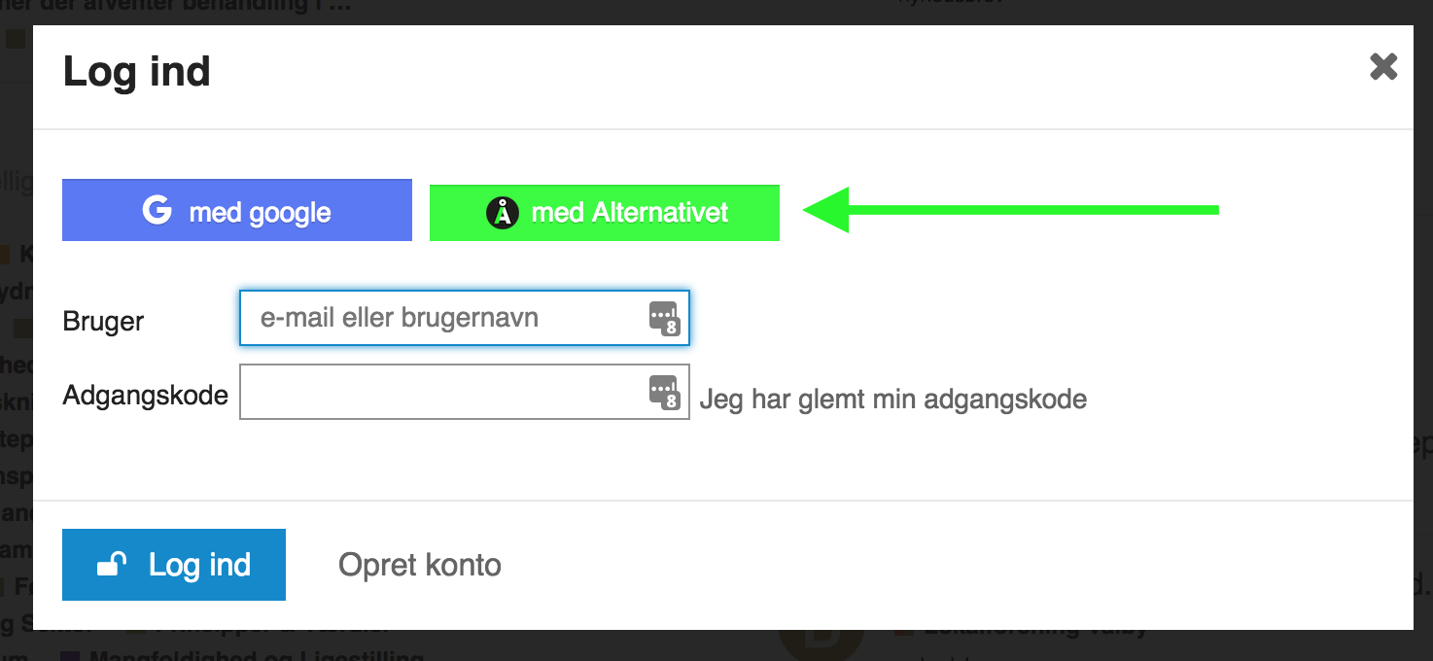
Task: Submit with the blue Log ind button
Action: 174,565
